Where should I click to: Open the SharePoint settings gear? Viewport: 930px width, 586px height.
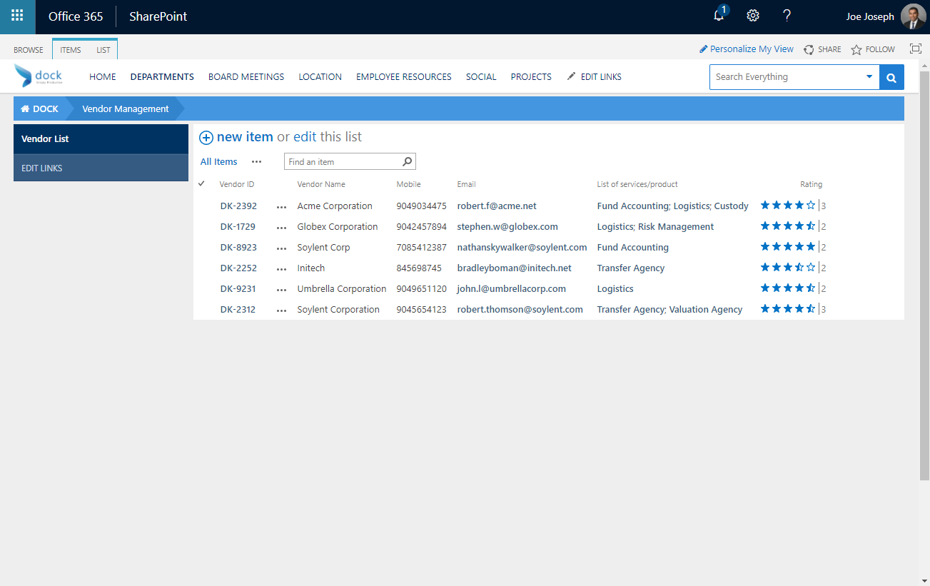tap(752, 16)
